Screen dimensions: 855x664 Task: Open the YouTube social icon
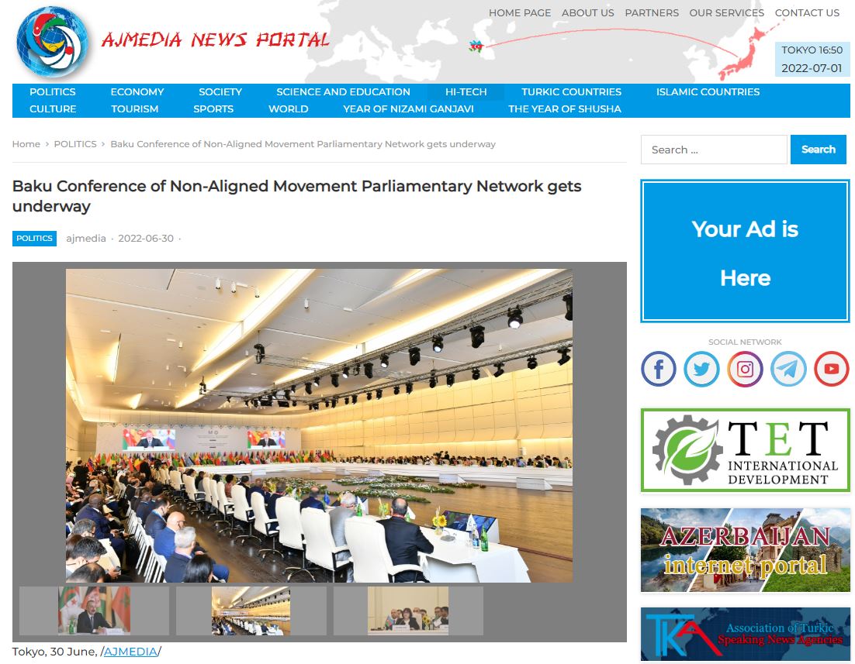(831, 369)
